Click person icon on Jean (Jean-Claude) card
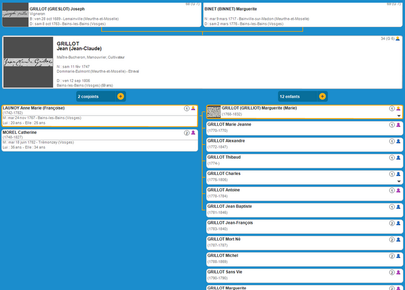The width and height of the screenshot is (405, 290). [x=398, y=39]
